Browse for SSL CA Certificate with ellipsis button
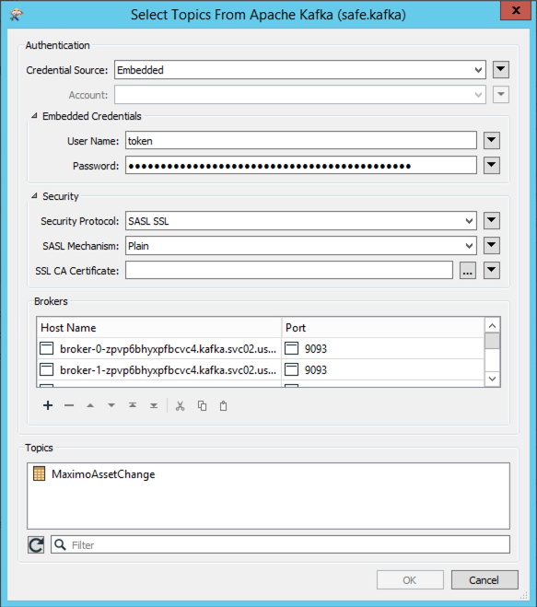537x607 pixels. (x=468, y=270)
